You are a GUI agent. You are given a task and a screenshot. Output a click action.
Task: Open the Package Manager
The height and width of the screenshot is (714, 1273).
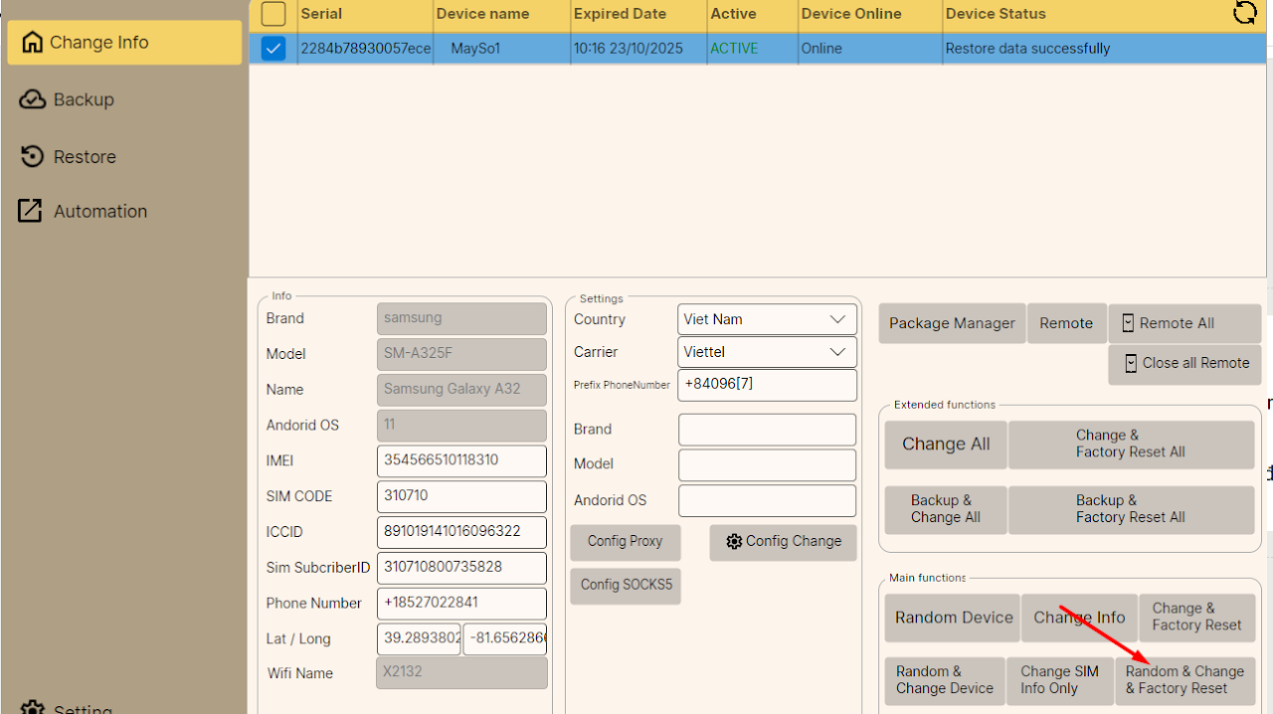952,323
